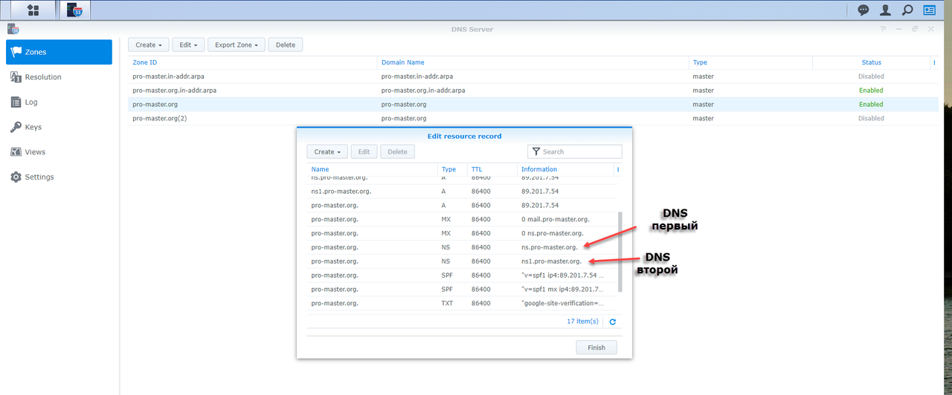Click Delete button in record dialog
Viewport: 952px width, 395px height.
coord(398,151)
